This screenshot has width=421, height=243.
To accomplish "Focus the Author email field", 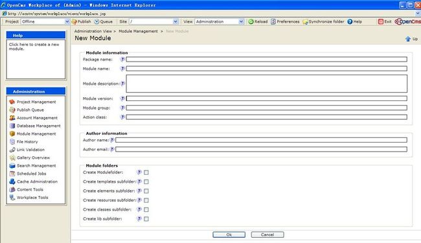I will coord(261,149).
